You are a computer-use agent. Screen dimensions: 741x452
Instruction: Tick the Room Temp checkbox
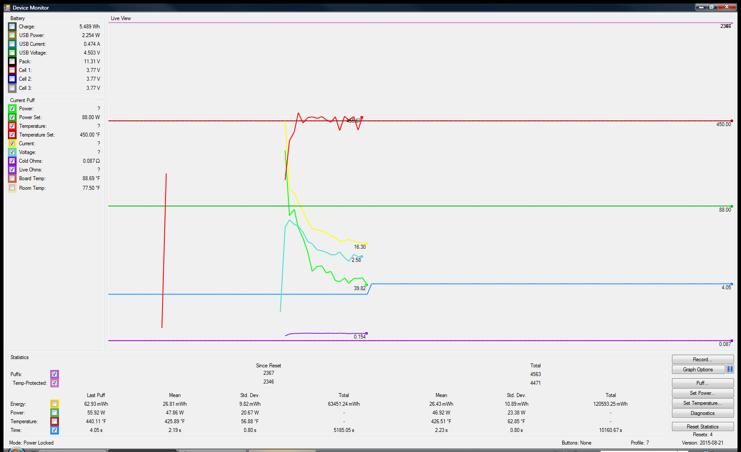[12, 188]
